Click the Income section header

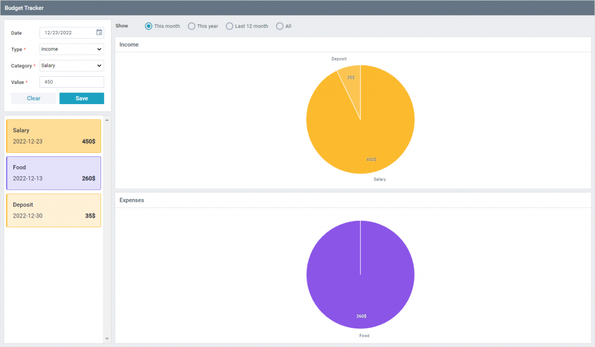(129, 44)
